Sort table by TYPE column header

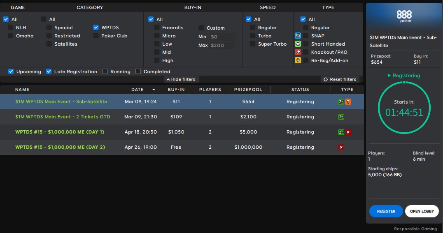tap(347, 90)
